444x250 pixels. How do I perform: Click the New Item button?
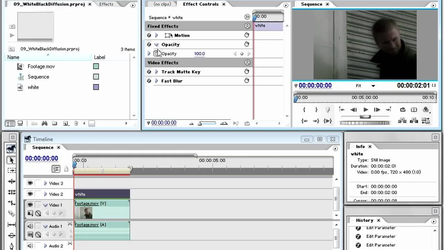click(65, 123)
